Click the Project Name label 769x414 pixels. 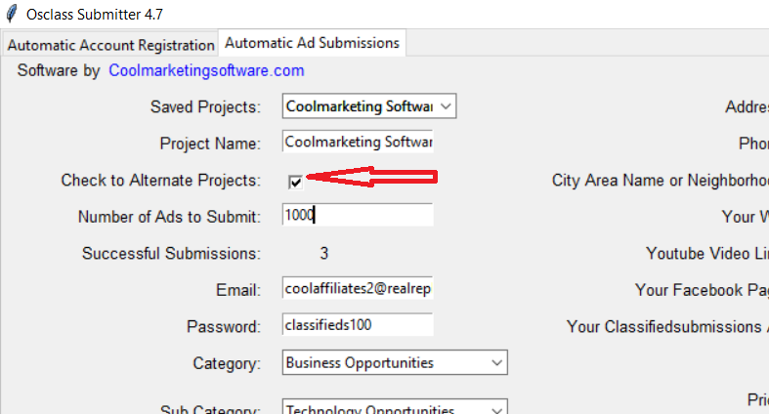(210, 144)
